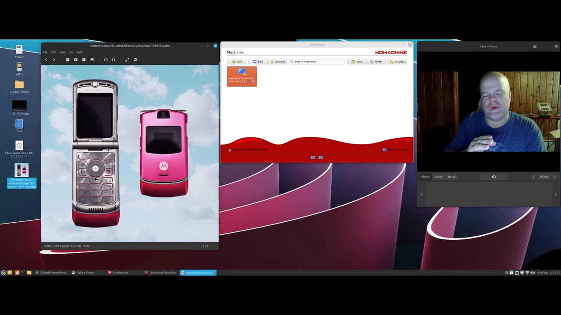
Task: Select WP19 desktop icon
Action: point(19,69)
